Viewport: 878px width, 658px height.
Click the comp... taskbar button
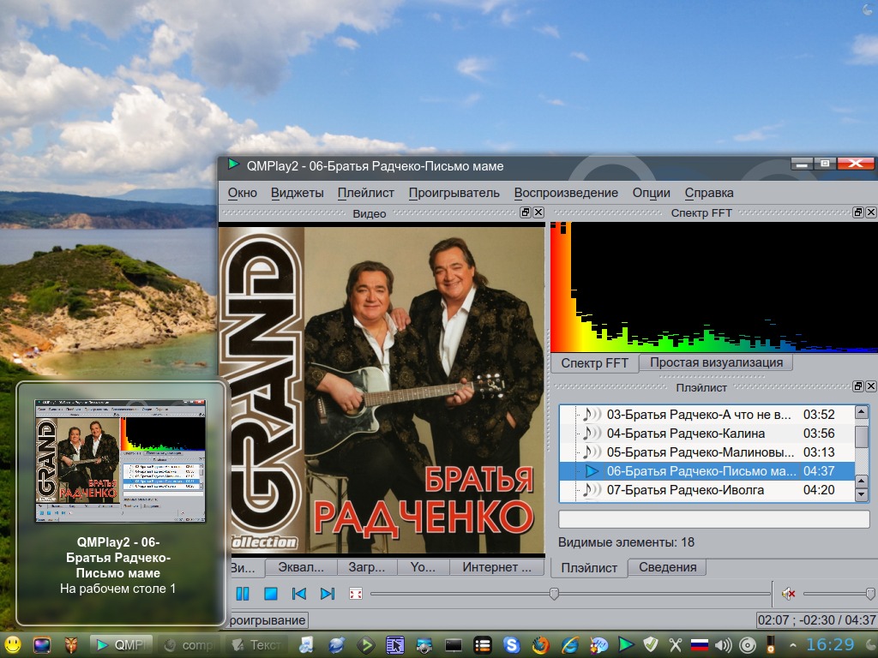(189, 645)
